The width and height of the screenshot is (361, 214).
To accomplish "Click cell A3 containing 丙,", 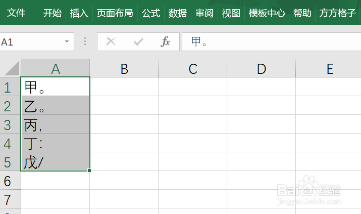I will tap(55, 124).
